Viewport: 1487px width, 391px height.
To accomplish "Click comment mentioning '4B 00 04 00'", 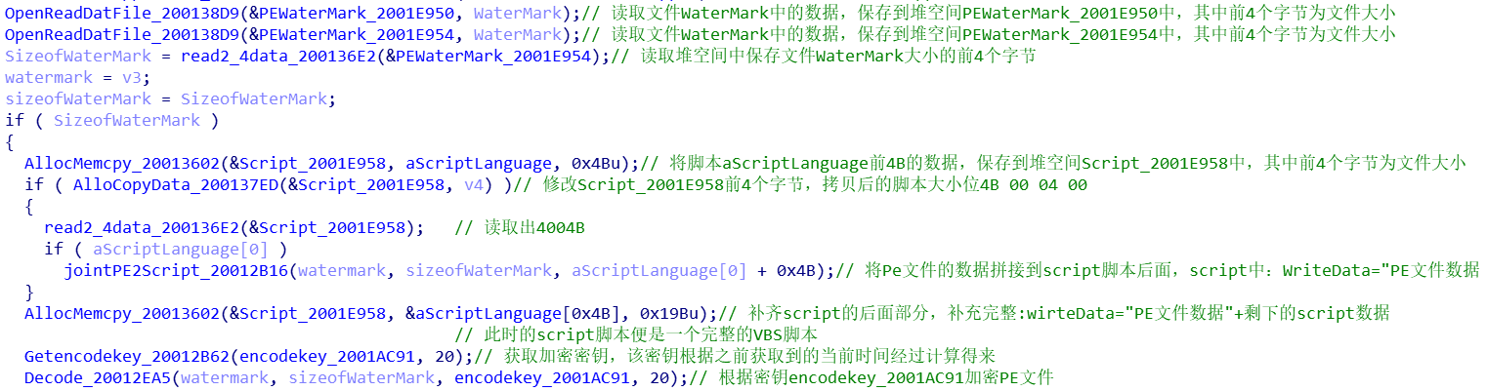I will coord(800,185).
